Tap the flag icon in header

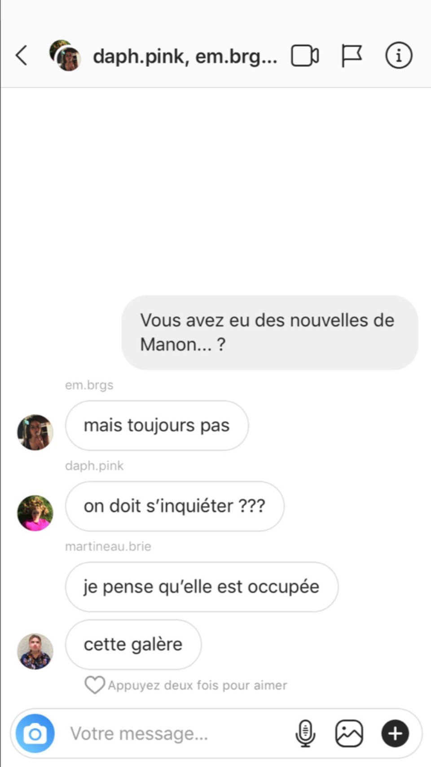tap(352, 56)
